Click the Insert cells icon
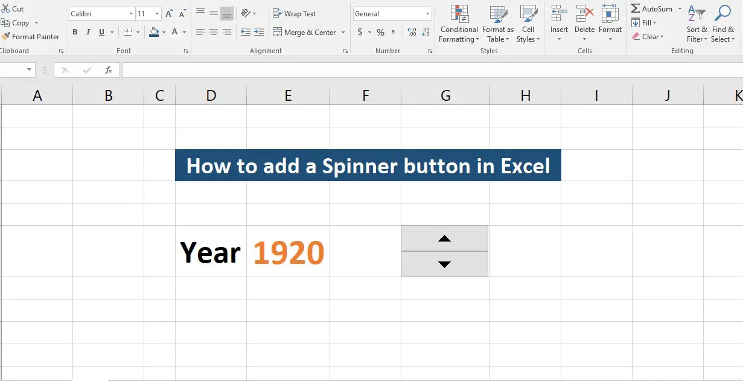The image size is (743, 381). (x=559, y=13)
